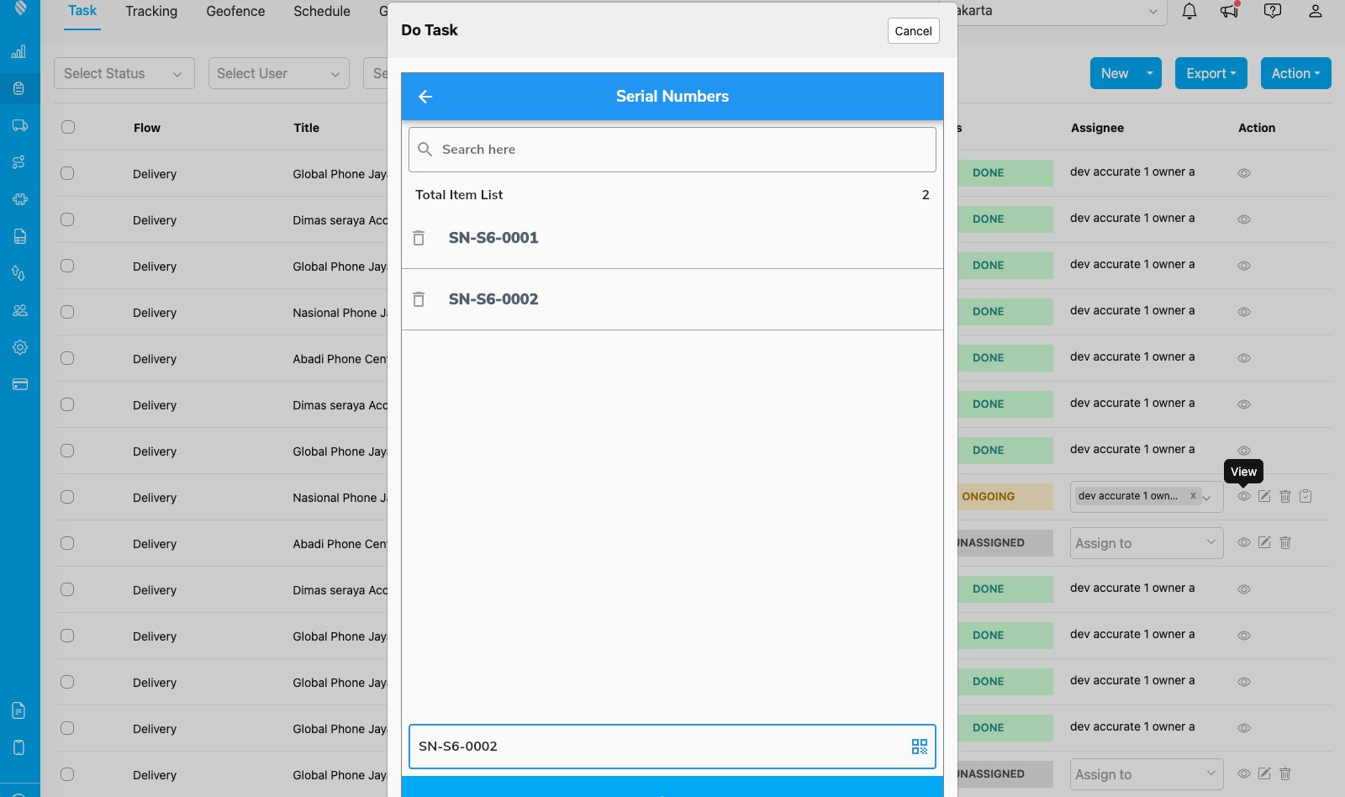Delete serial number SN-S6-0002
This screenshot has height=797, width=1345.
click(x=419, y=299)
